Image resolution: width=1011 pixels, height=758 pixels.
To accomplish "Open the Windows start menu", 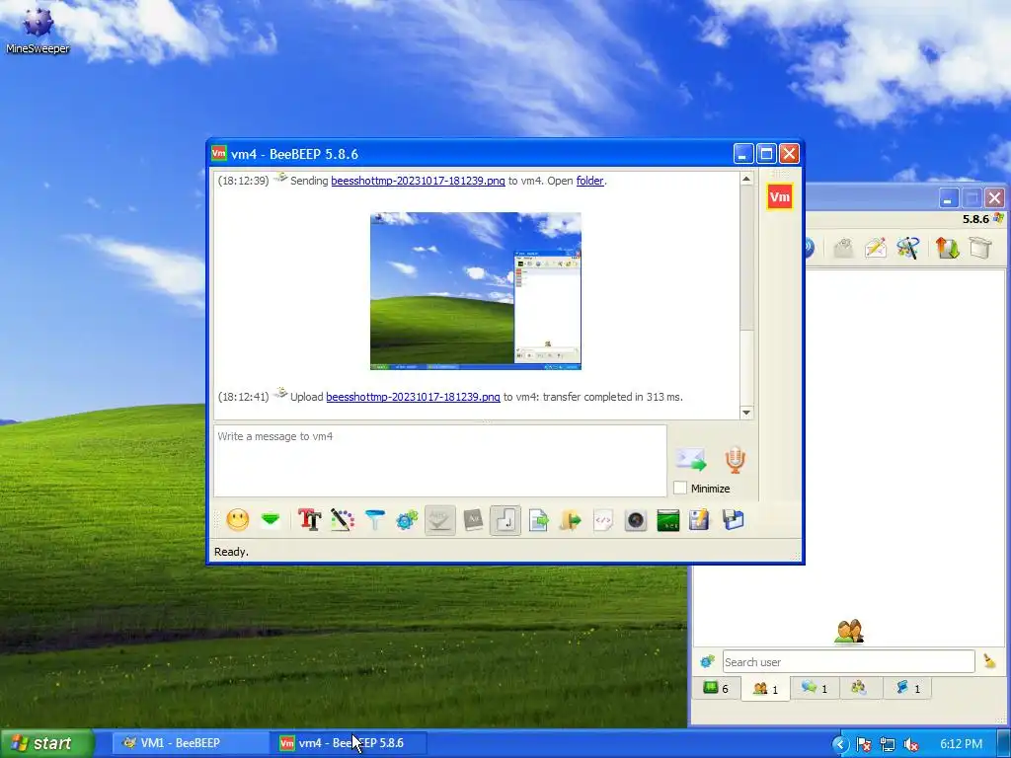I will 46,743.
